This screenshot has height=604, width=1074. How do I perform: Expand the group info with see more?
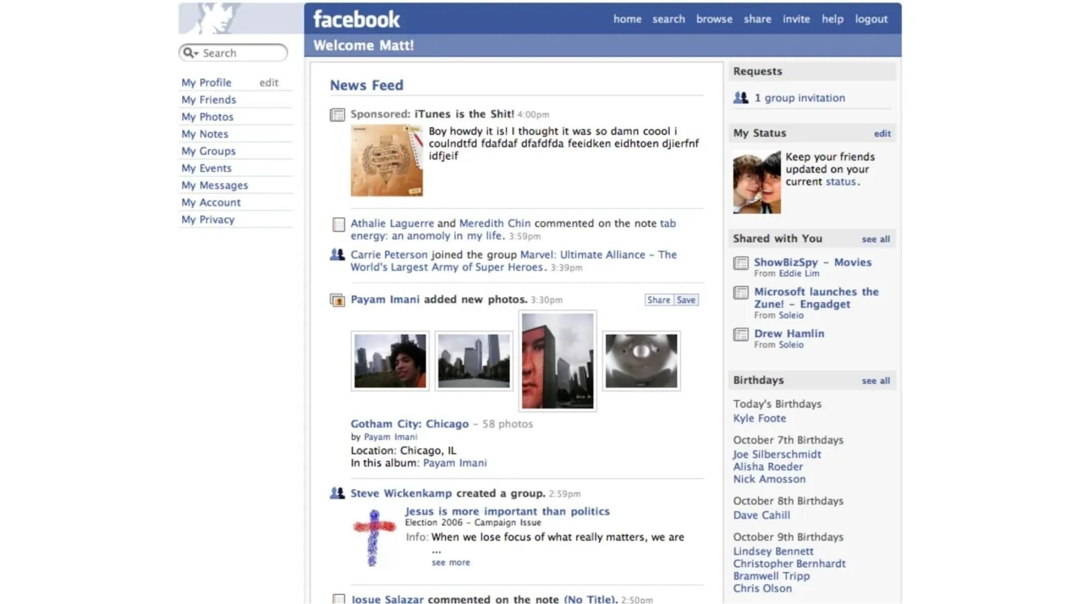pyautogui.click(x=450, y=562)
